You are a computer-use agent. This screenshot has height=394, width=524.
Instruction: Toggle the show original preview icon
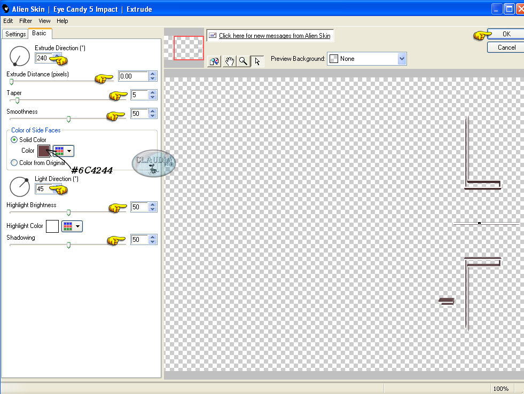pyautogui.click(x=214, y=61)
